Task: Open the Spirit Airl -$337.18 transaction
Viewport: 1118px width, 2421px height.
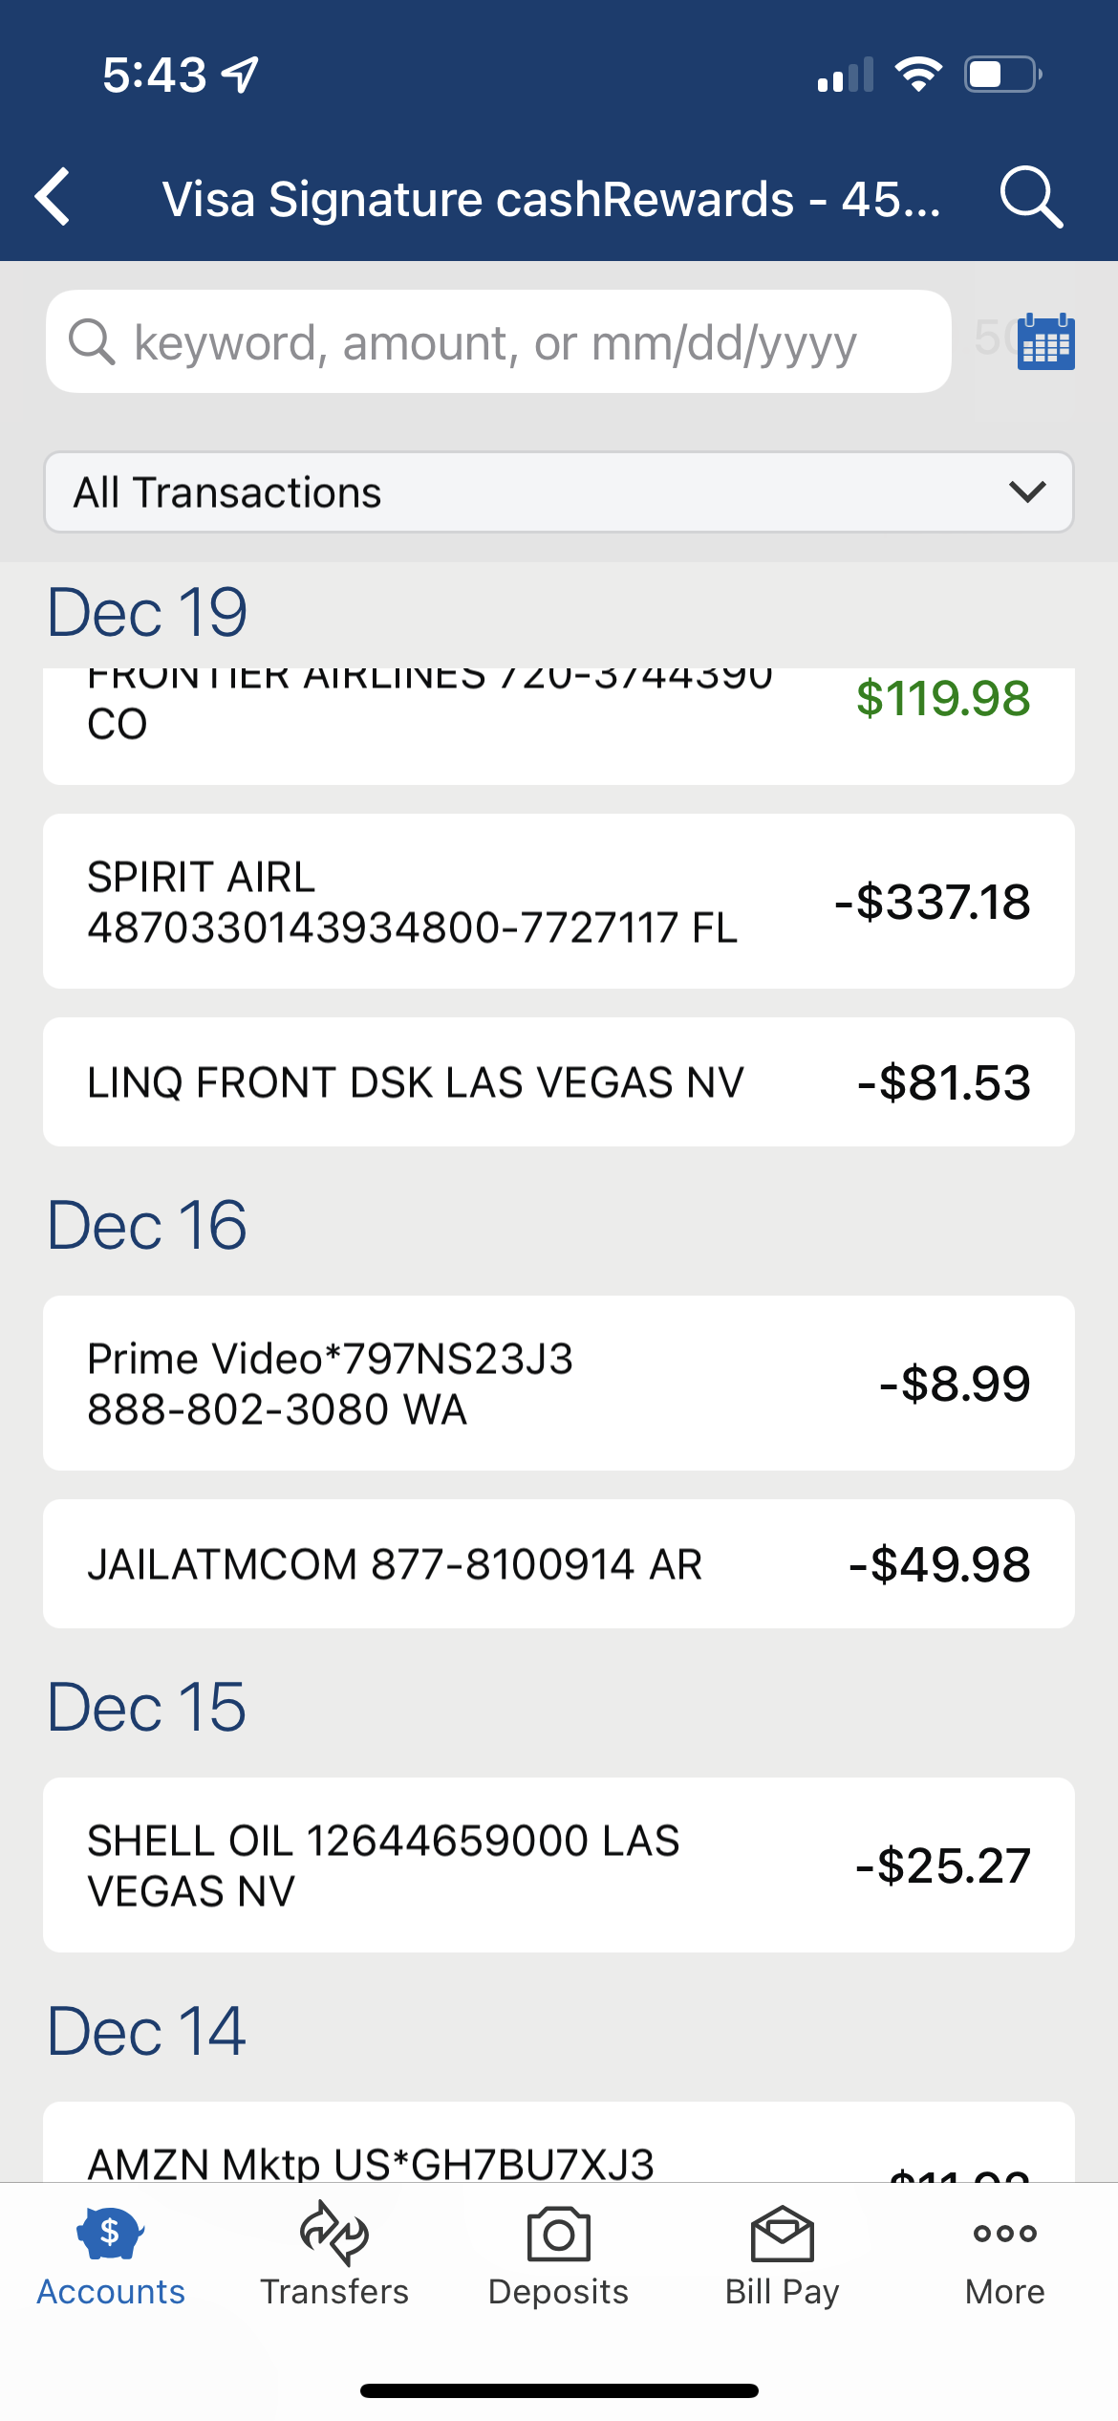Action: point(558,901)
